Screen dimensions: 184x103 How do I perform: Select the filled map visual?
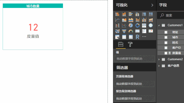tap(117, 31)
